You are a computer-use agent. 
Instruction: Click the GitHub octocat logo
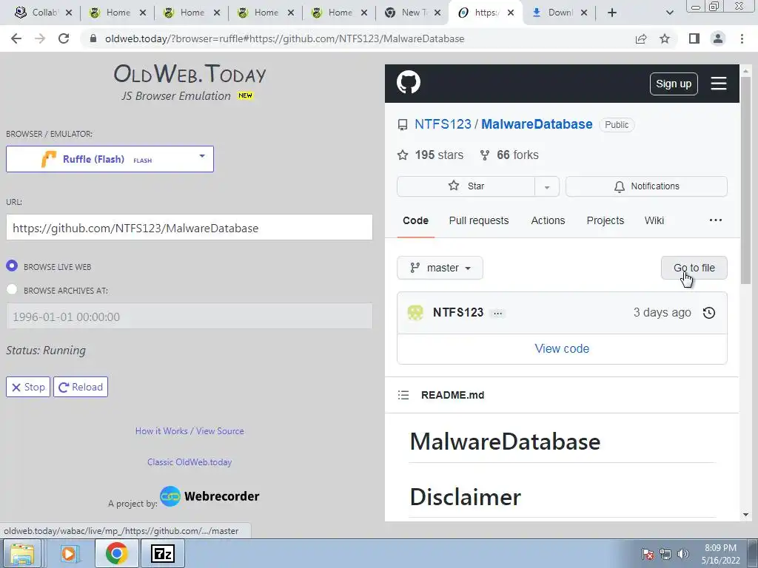coord(409,83)
